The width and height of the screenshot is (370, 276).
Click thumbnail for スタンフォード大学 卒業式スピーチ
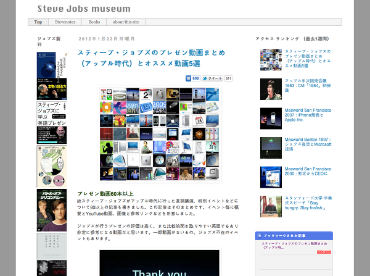[x=271, y=206]
